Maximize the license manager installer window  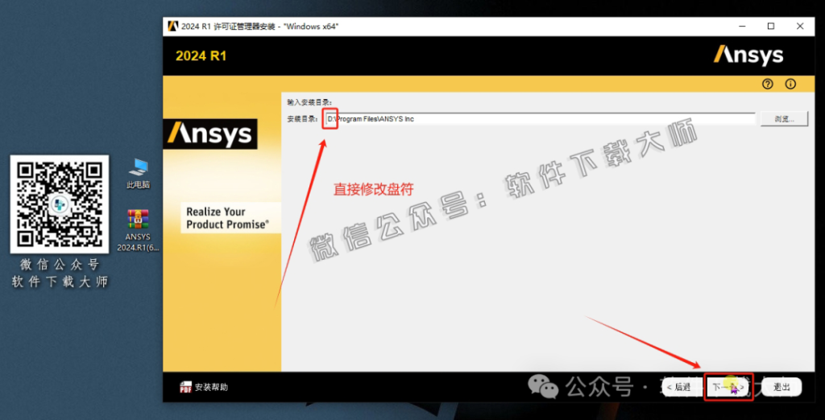771,27
